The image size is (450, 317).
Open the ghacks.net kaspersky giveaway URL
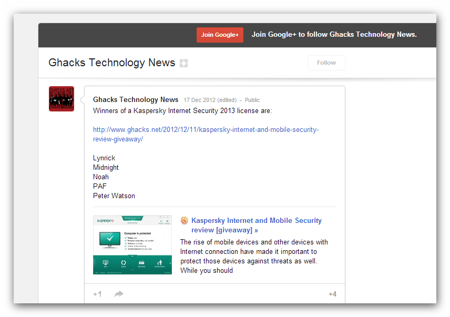[x=206, y=134]
